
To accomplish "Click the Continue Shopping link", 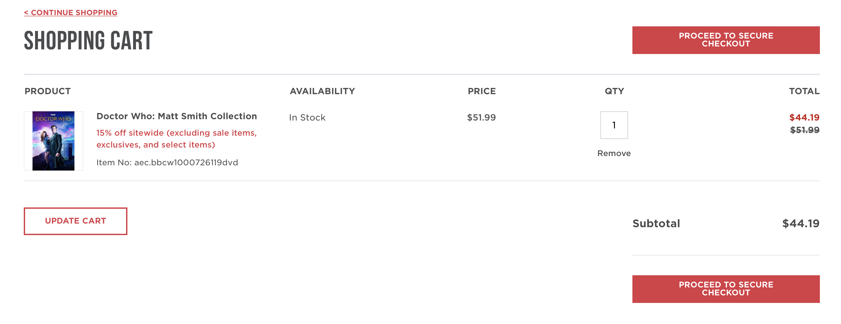I will pyautogui.click(x=71, y=13).
